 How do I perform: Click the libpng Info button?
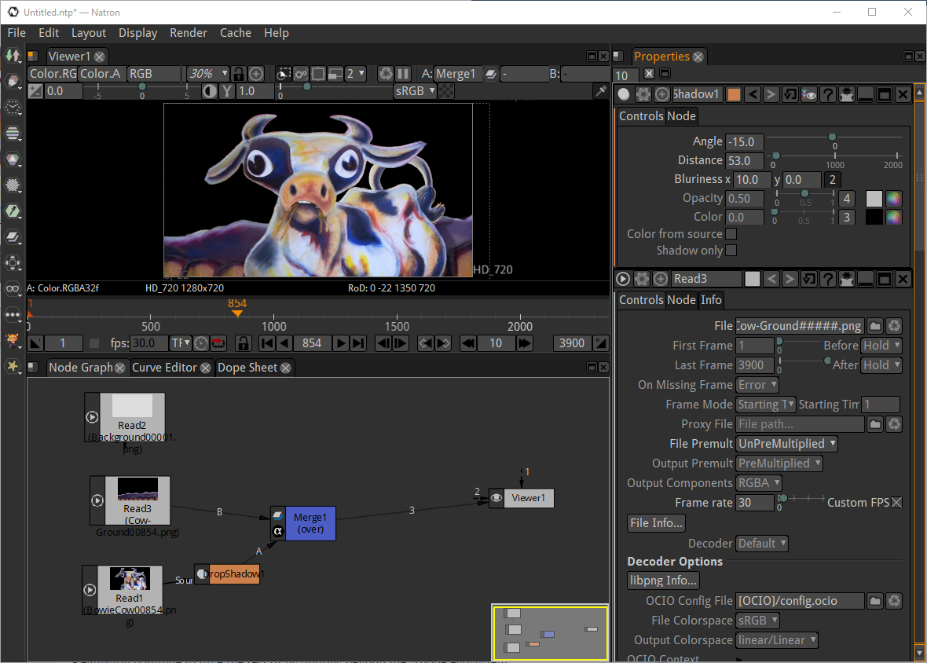coord(662,580)
